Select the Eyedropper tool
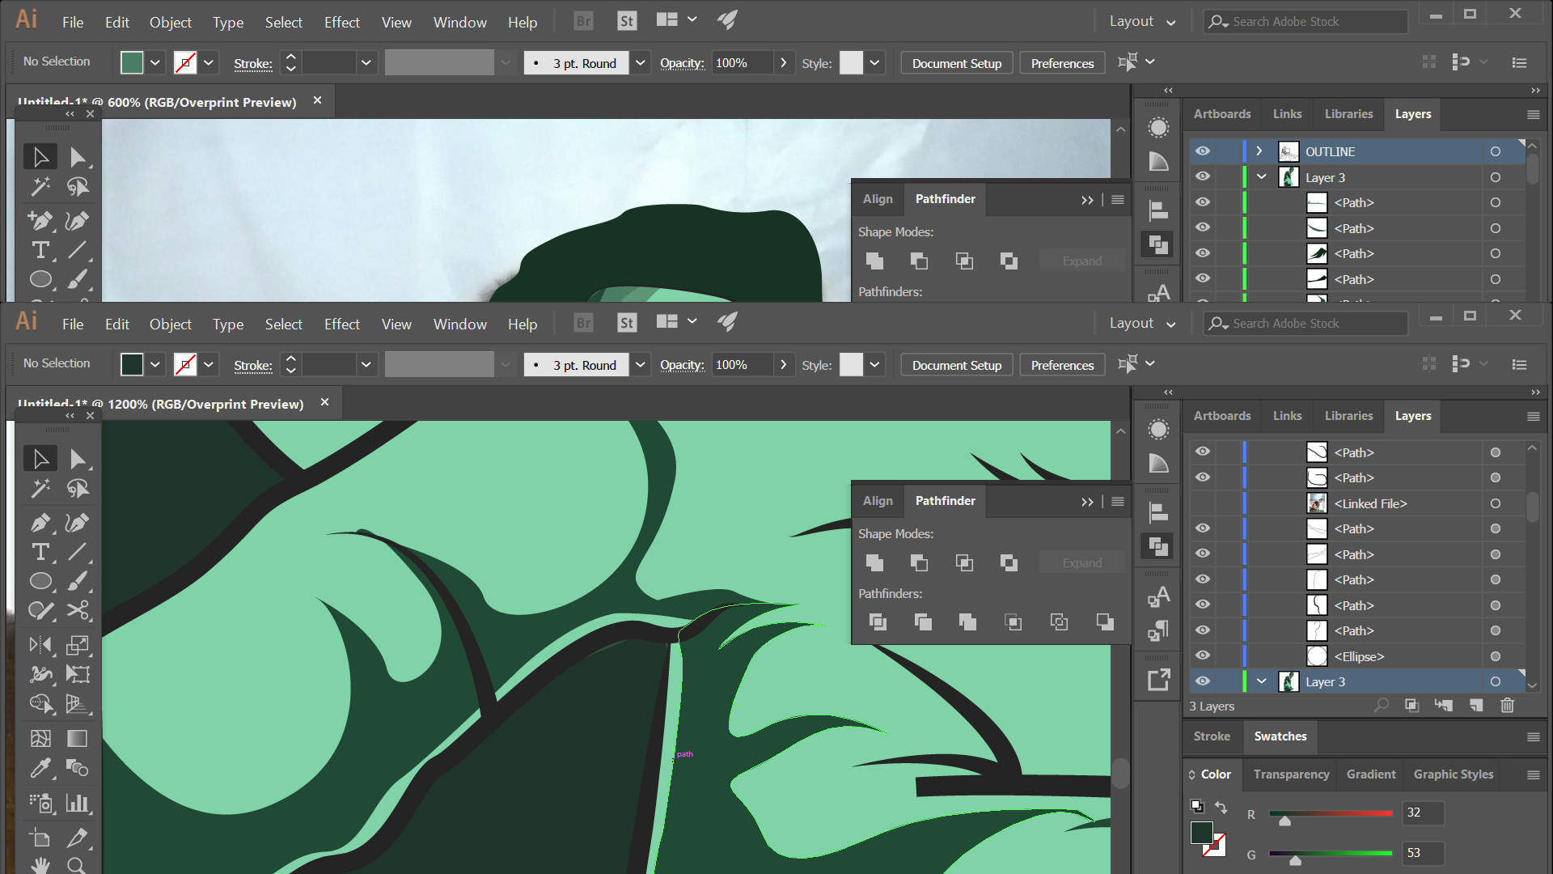Image resolution: width=1553 pixels, height=874 pixels. click(40, 767)
